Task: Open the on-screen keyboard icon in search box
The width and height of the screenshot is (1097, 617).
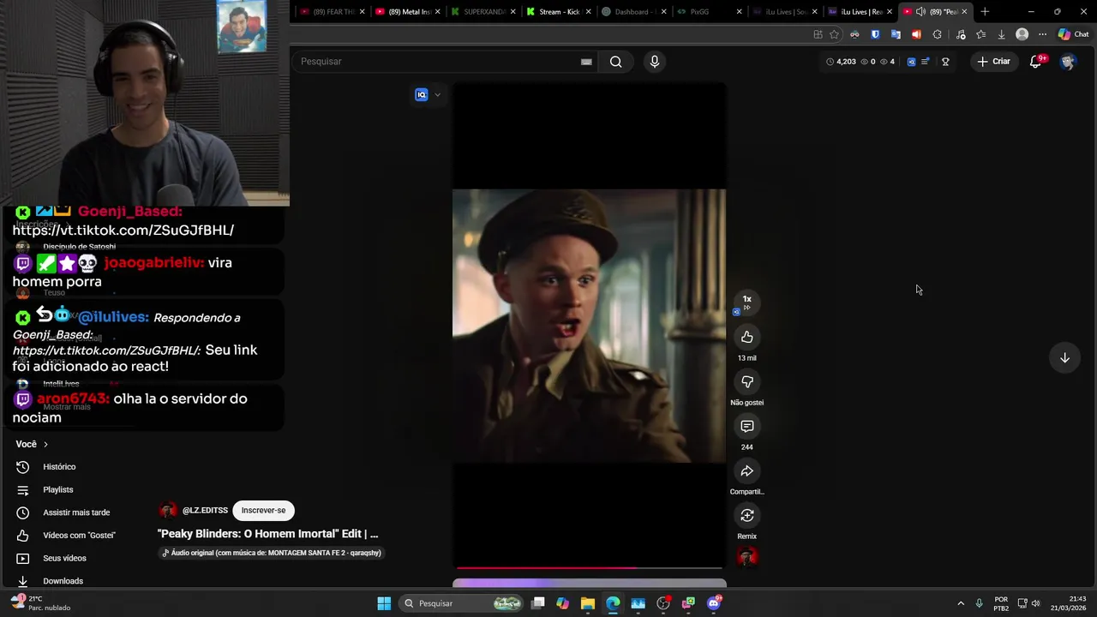Action: (x=586, y=62)
